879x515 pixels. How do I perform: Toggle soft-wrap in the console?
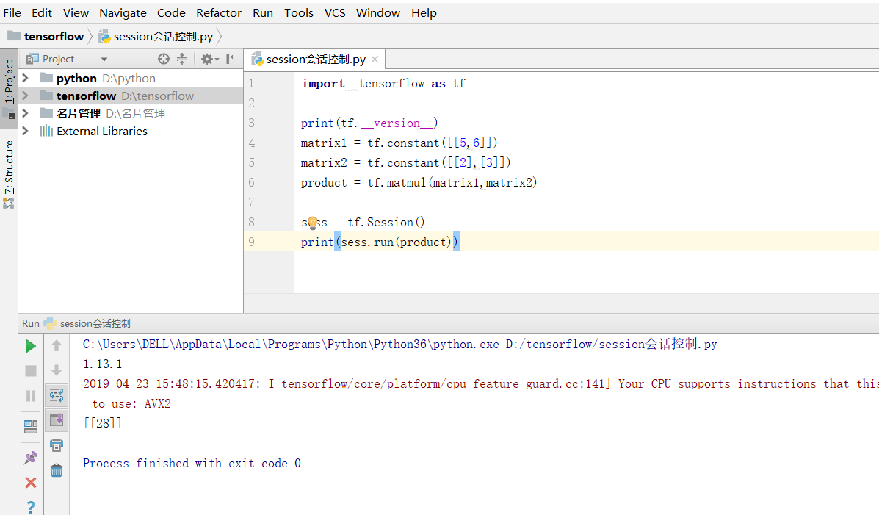tap(57, 395)
